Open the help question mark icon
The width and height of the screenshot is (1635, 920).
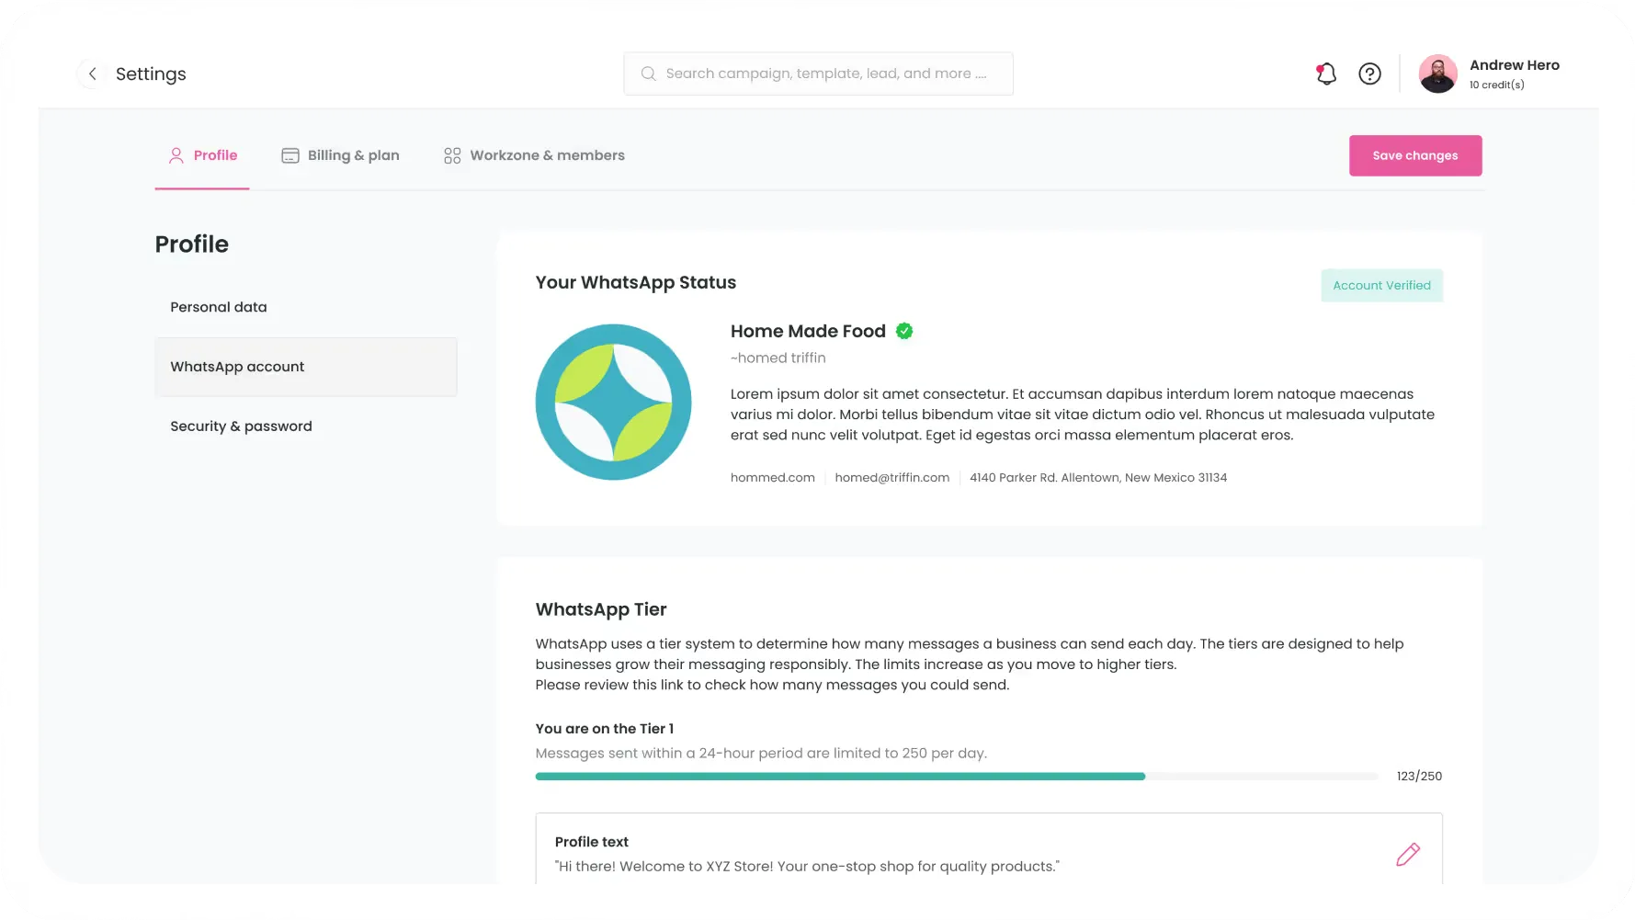click(1369, 74)
